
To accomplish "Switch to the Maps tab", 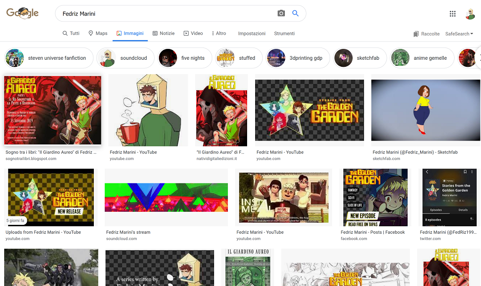I will point(98,33).
